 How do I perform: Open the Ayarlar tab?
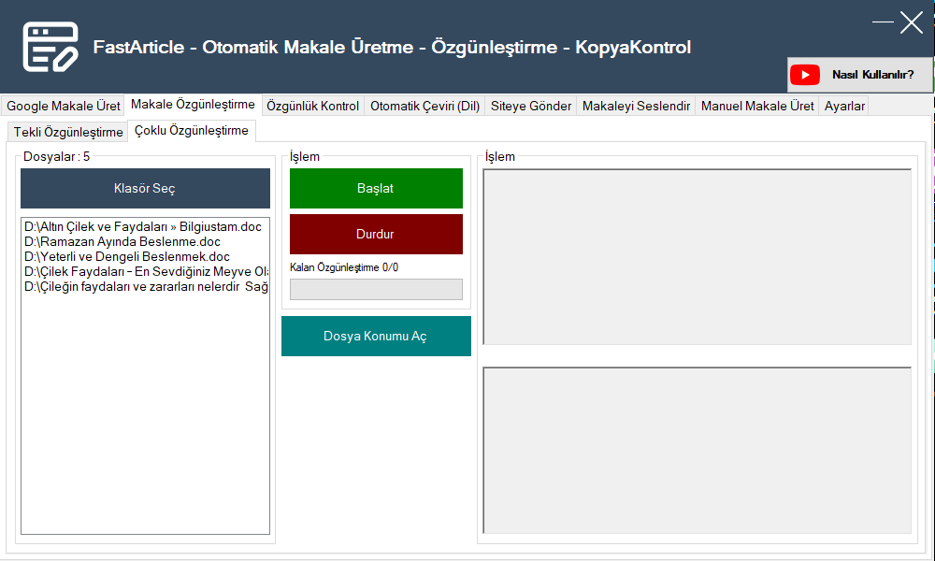pos(844,106)
